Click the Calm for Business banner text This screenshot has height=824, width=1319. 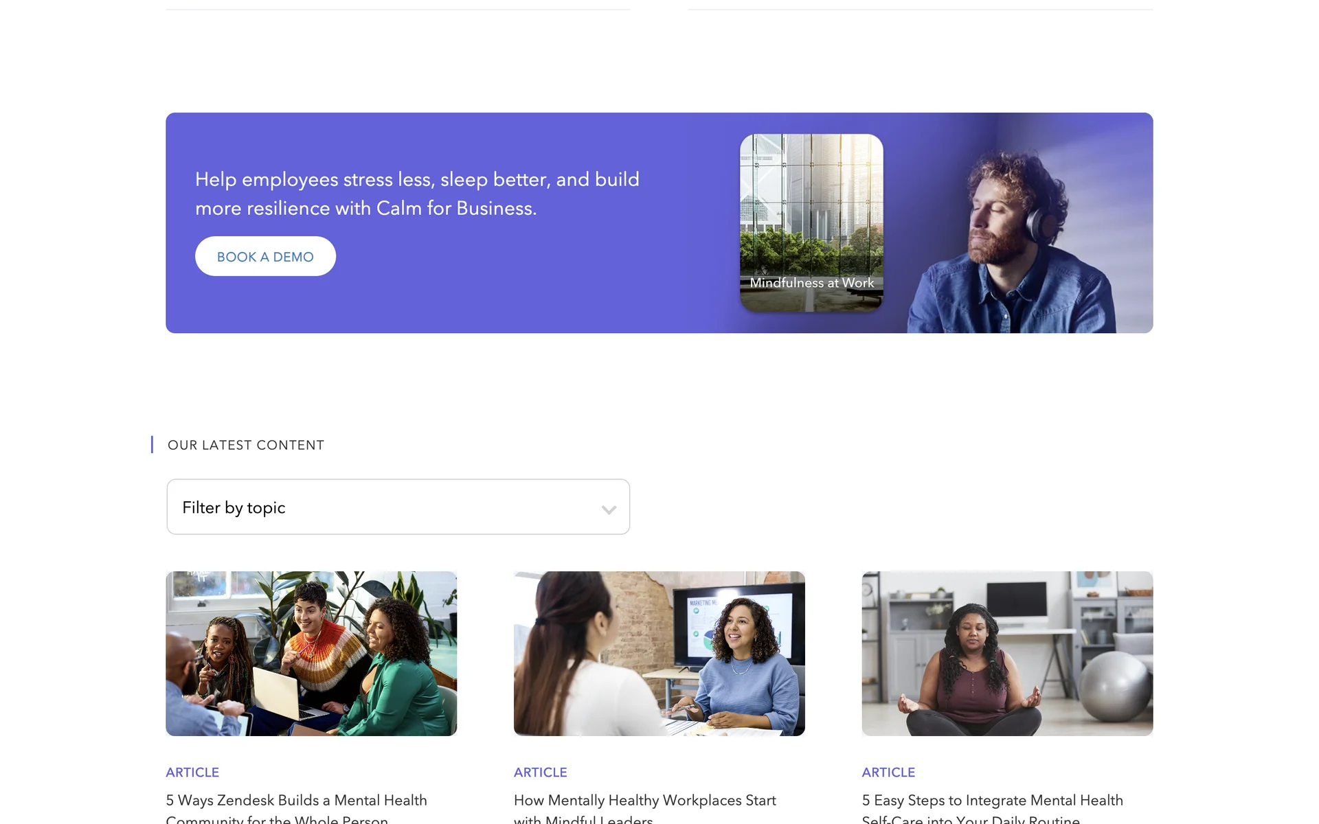(417, 194)
